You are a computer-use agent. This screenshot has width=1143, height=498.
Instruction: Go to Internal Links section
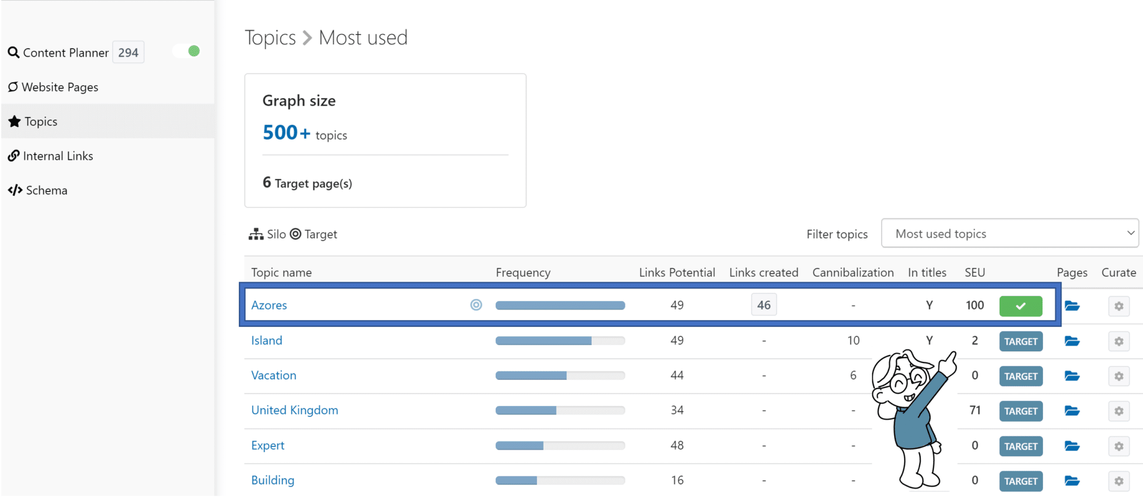tap(51, 156)
